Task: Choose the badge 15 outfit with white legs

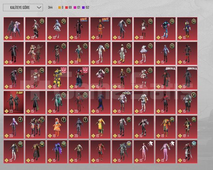Action: click(x=13, y=152)
